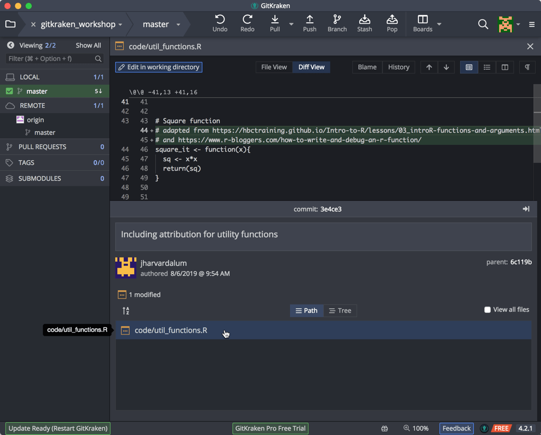Open the gitkraken_workshop repository dropdown
The height and width of the screenshot is (435, 541).
pos(120,24)
